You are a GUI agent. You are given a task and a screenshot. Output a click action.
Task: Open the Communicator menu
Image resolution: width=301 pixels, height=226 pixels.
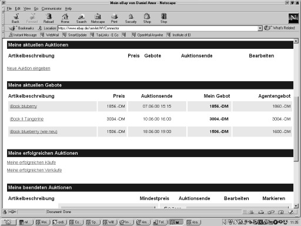click(51, 9)
